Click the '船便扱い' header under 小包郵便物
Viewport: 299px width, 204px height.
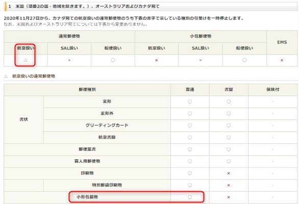coord(244,48)
